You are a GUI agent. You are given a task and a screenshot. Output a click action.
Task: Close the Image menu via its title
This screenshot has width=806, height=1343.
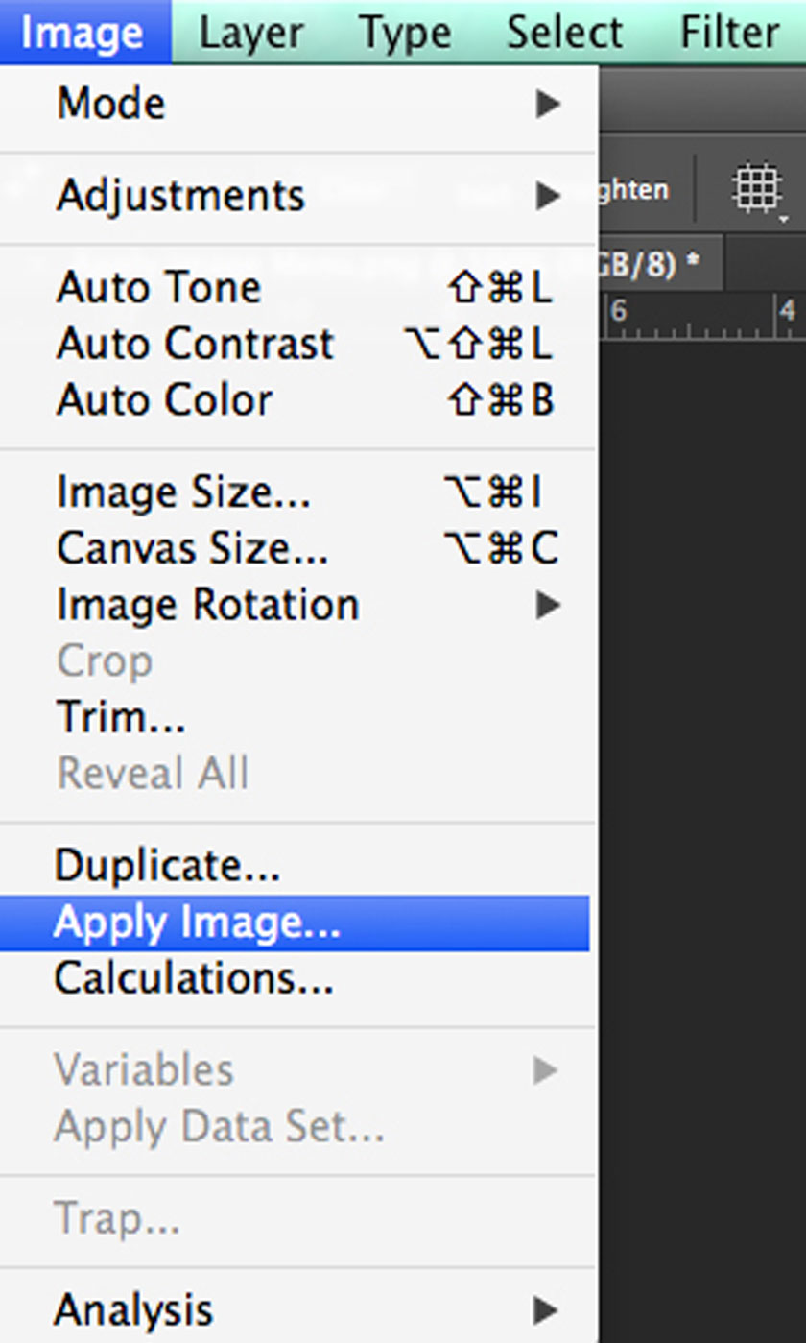(x=83, y=32)
